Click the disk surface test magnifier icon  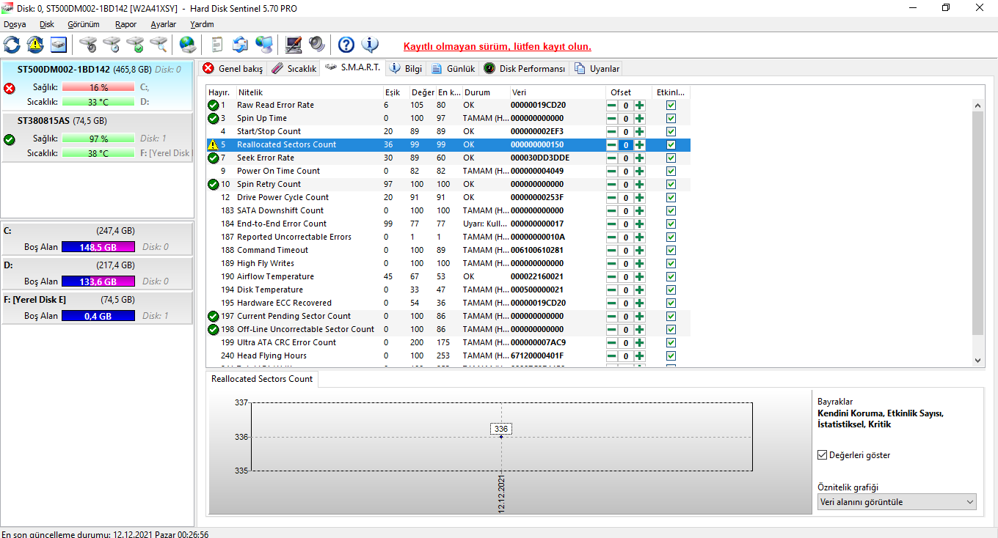click(159, 45)
